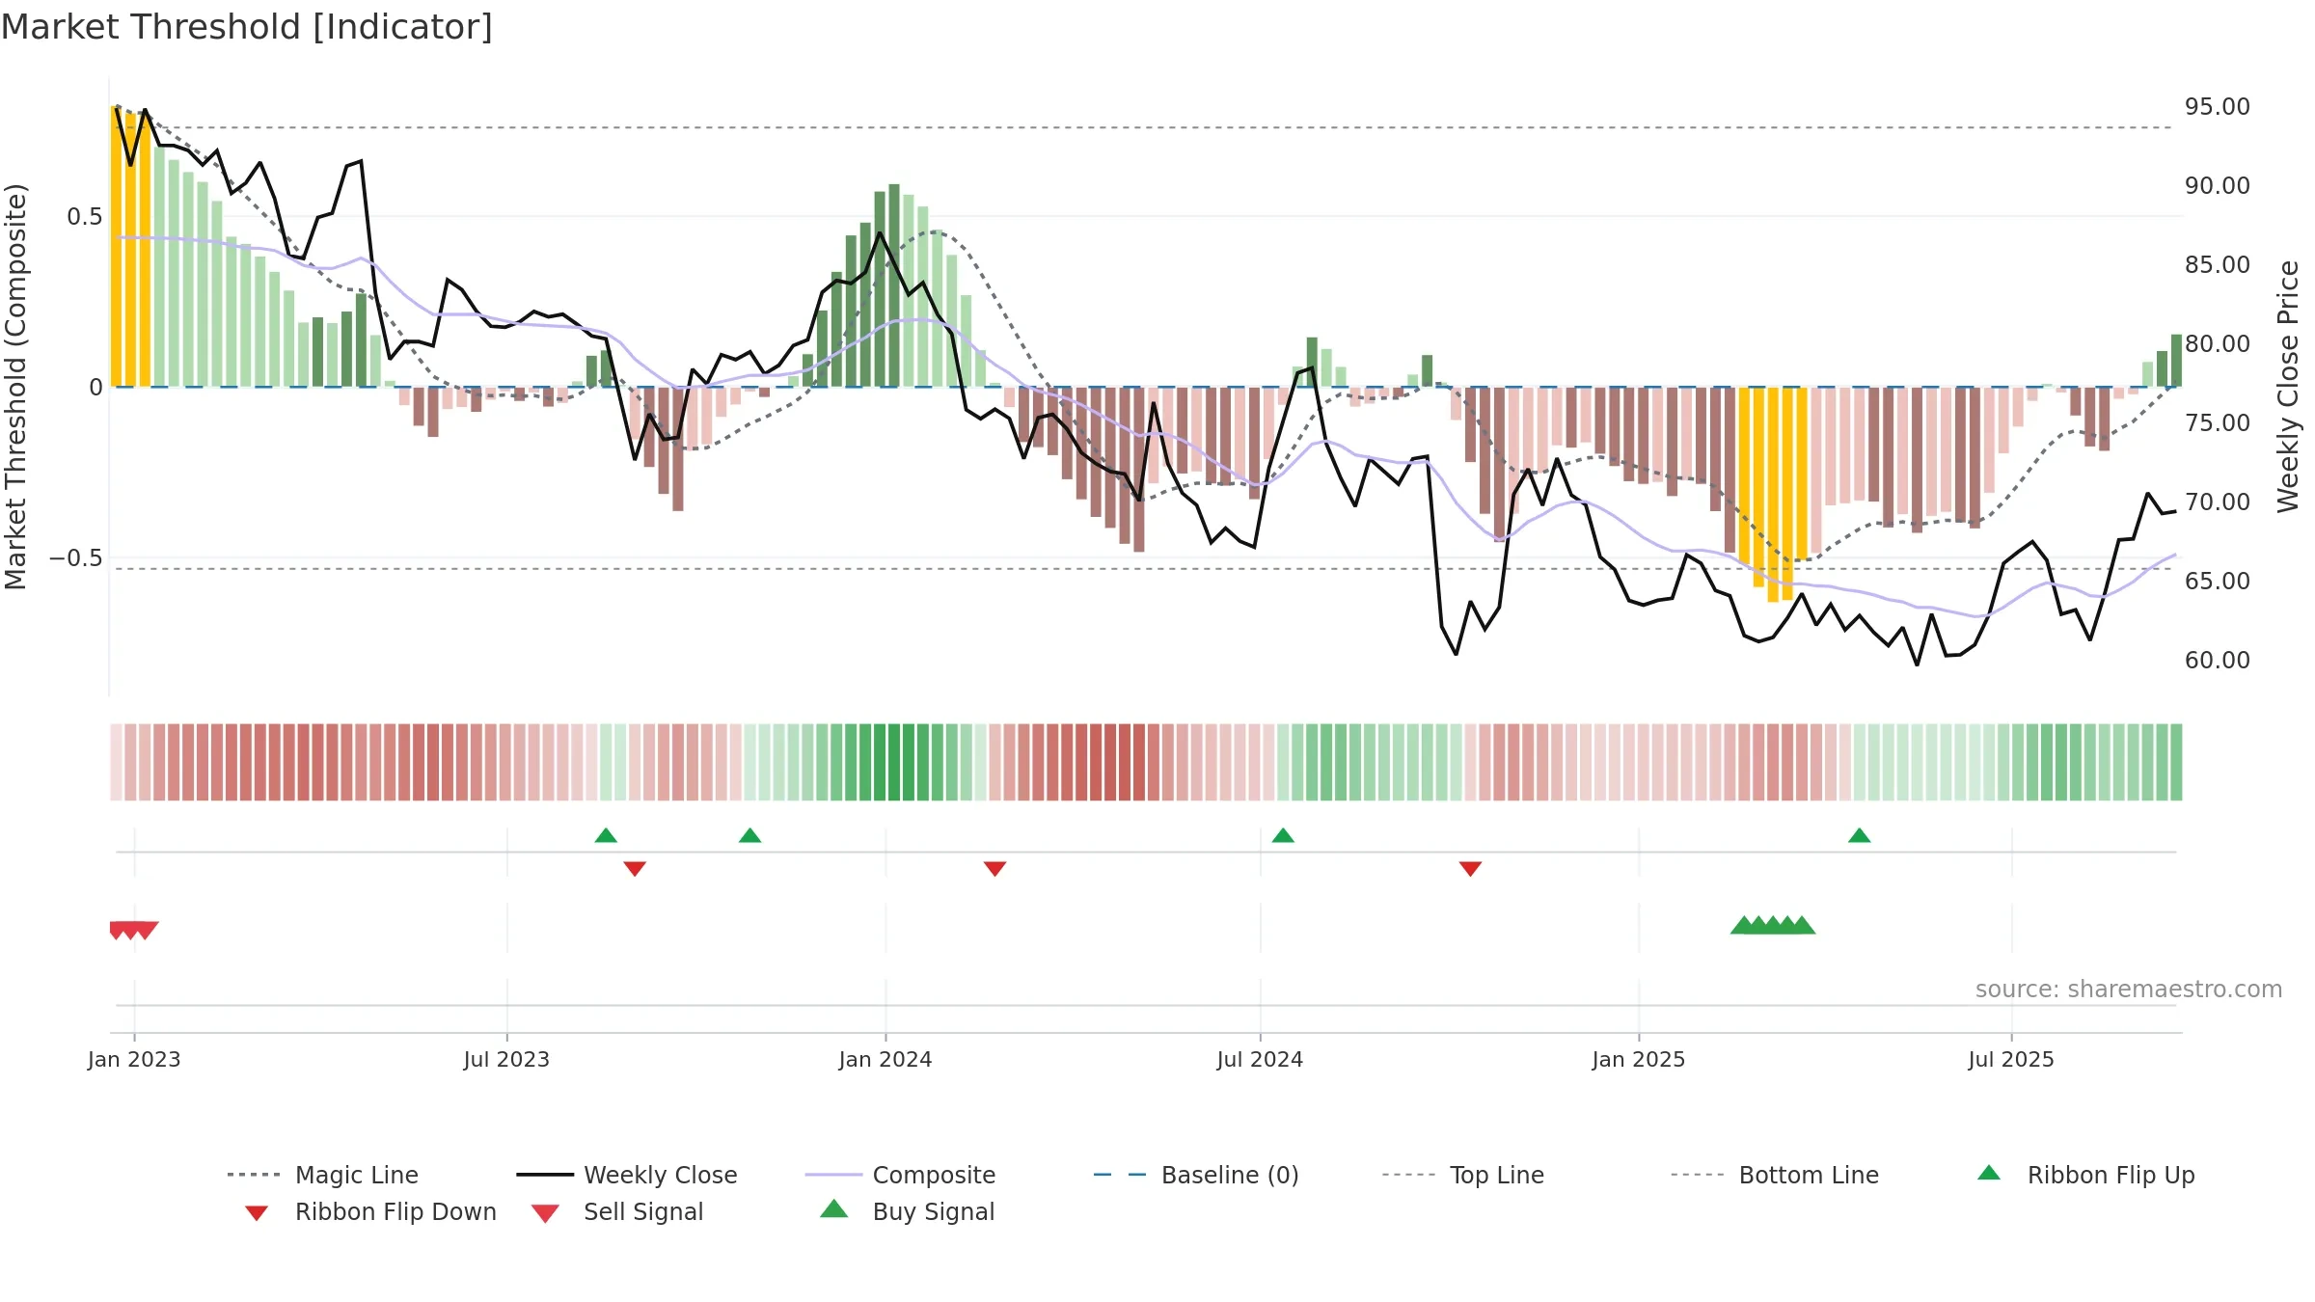Click the first ribbon flip up marker, mid 2023
This screenshot has height=1302, width=2315.
[606, 835]
